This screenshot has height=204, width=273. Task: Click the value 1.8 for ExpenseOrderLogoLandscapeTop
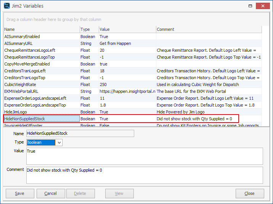[127, 105]
